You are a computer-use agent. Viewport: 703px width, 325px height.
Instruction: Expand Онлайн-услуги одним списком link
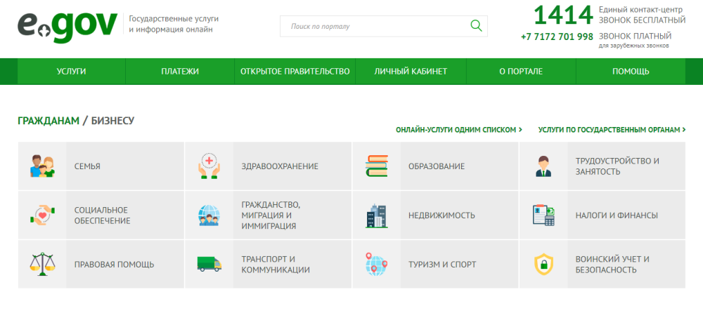(x=458, y=130)
